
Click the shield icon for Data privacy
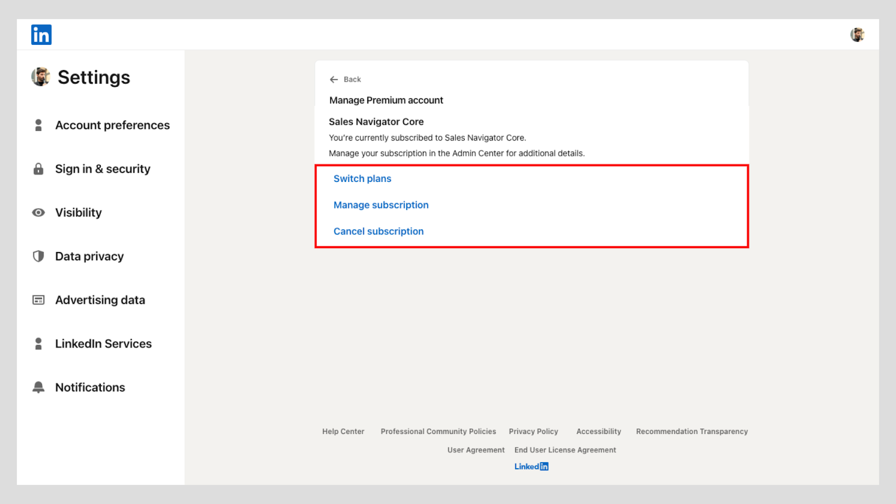[38, 256]
